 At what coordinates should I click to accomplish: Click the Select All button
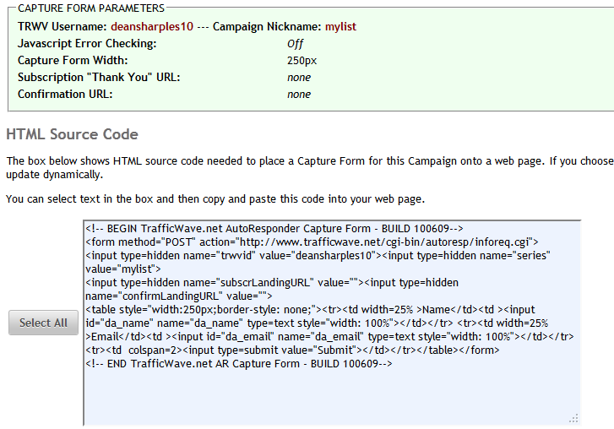(43, 323)
